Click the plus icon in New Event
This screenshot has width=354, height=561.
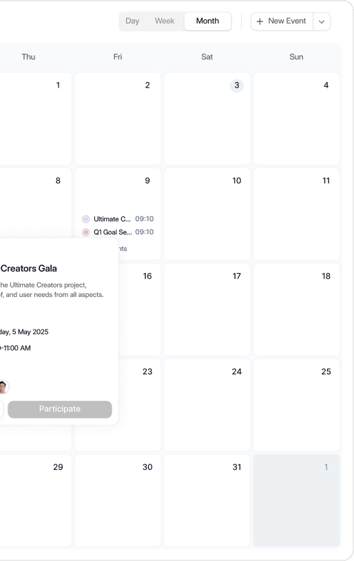point(260,21)
